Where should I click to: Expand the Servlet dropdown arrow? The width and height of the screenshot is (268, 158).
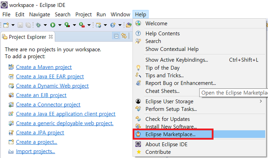coord(120,25)
